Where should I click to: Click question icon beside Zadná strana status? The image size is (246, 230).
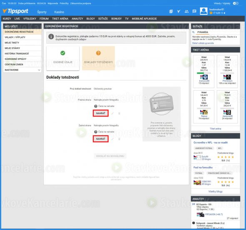click(x=95, y=132)
